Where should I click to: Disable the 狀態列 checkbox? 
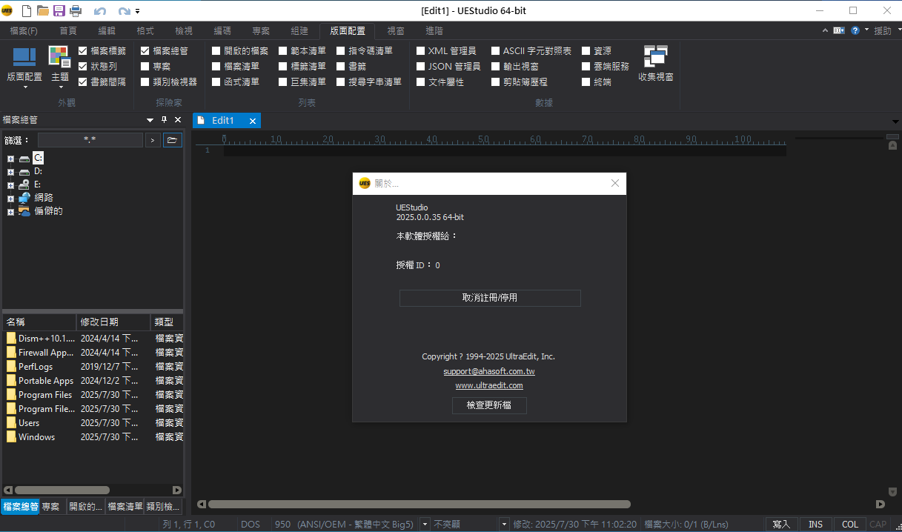pyautogui.click(x=83, y=66)
